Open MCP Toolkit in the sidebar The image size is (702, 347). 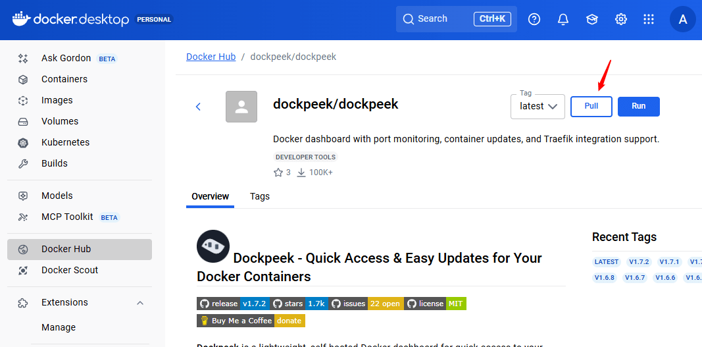click(79, 217)
